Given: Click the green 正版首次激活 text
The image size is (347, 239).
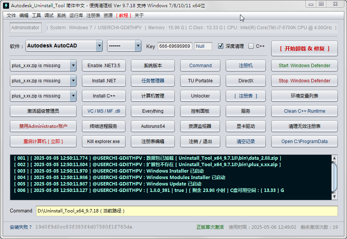Looking at the screenshot, I should click(210, 227).
